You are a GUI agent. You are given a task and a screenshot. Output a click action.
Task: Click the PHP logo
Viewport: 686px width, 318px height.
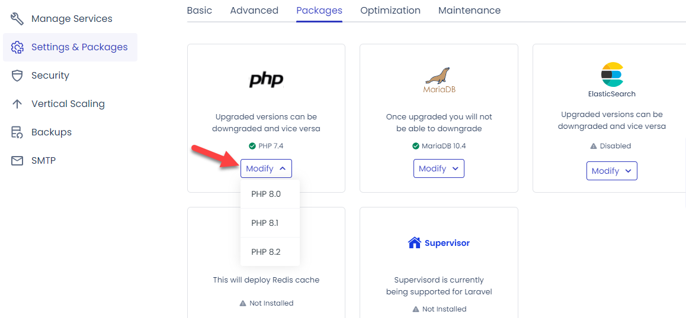coord(266,79)
